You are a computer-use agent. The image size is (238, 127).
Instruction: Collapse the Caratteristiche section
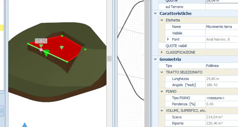coord(155,14)
